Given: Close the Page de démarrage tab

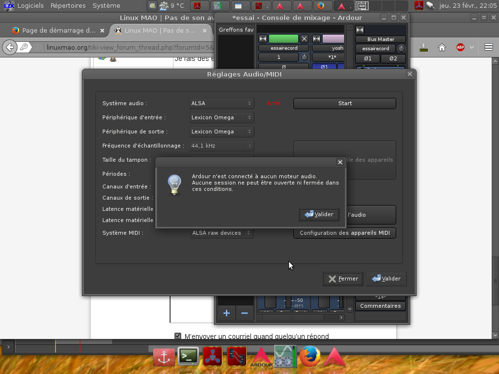Looking at the screenshot, I should [x=102, y=31].
